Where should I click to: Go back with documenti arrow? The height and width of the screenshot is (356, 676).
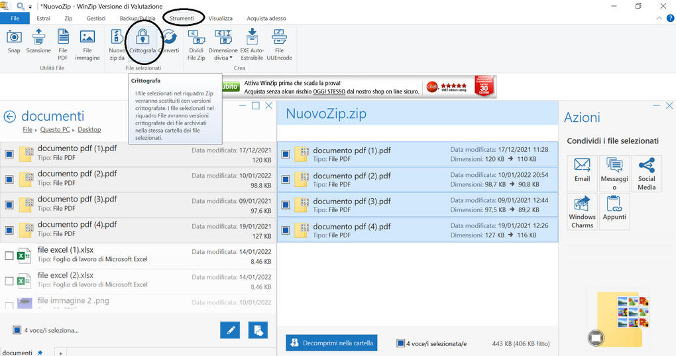(9, 117)
